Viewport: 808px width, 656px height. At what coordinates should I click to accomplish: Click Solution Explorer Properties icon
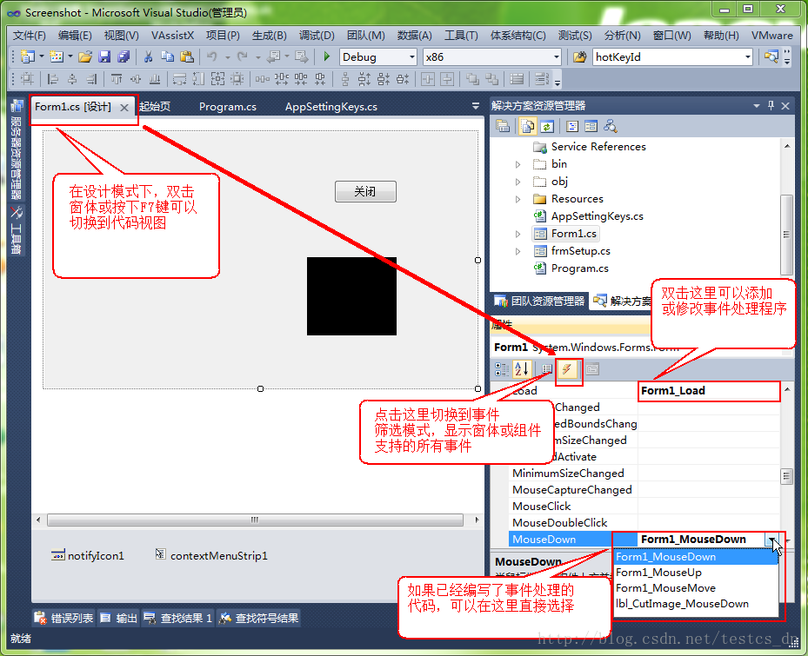503,126
